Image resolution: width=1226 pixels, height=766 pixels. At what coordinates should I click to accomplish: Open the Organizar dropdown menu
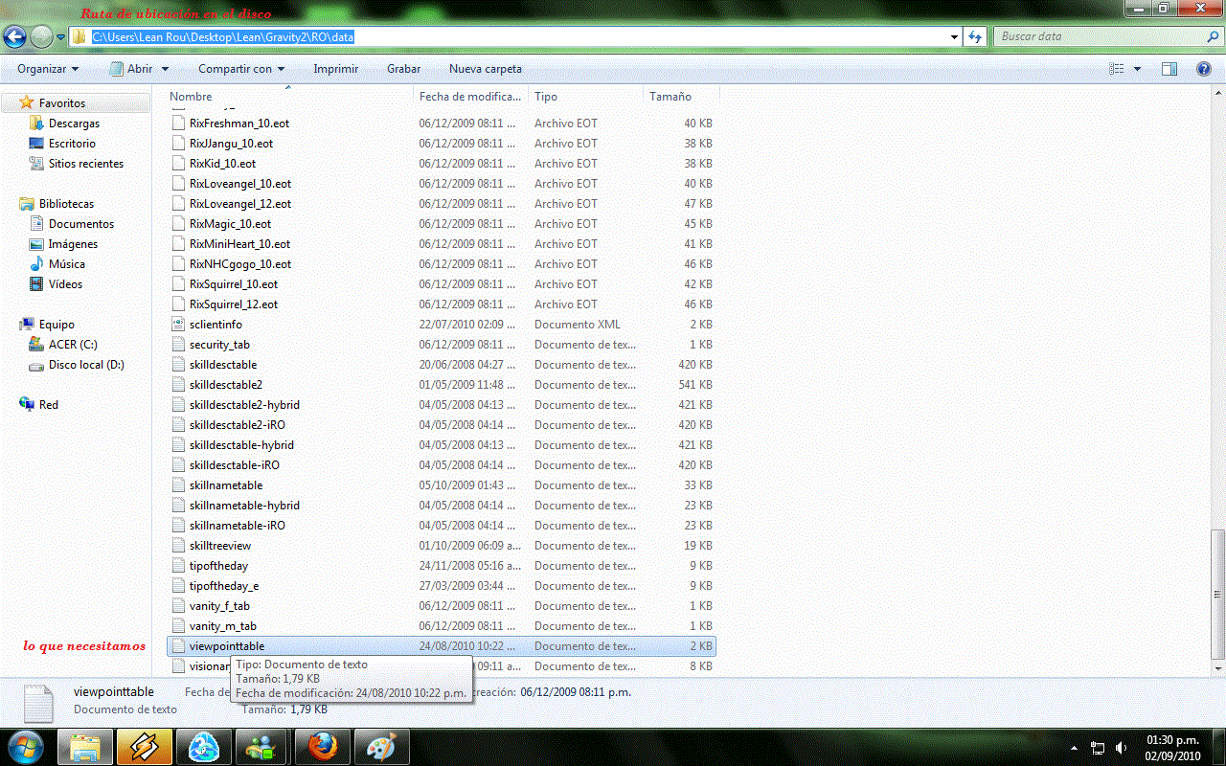[x=48, y=69]
